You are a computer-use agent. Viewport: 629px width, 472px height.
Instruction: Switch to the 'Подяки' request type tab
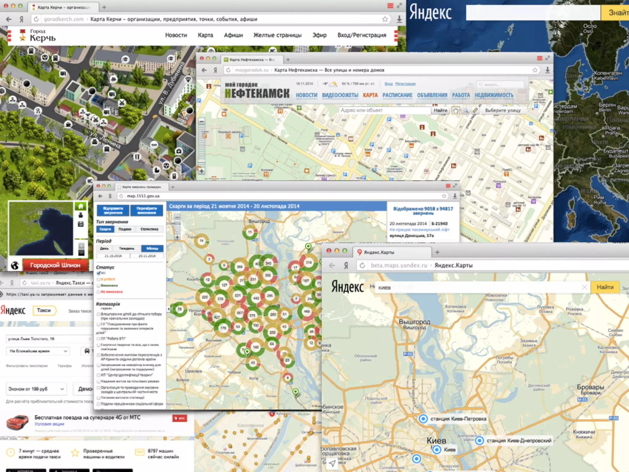(x=125, y=229)
